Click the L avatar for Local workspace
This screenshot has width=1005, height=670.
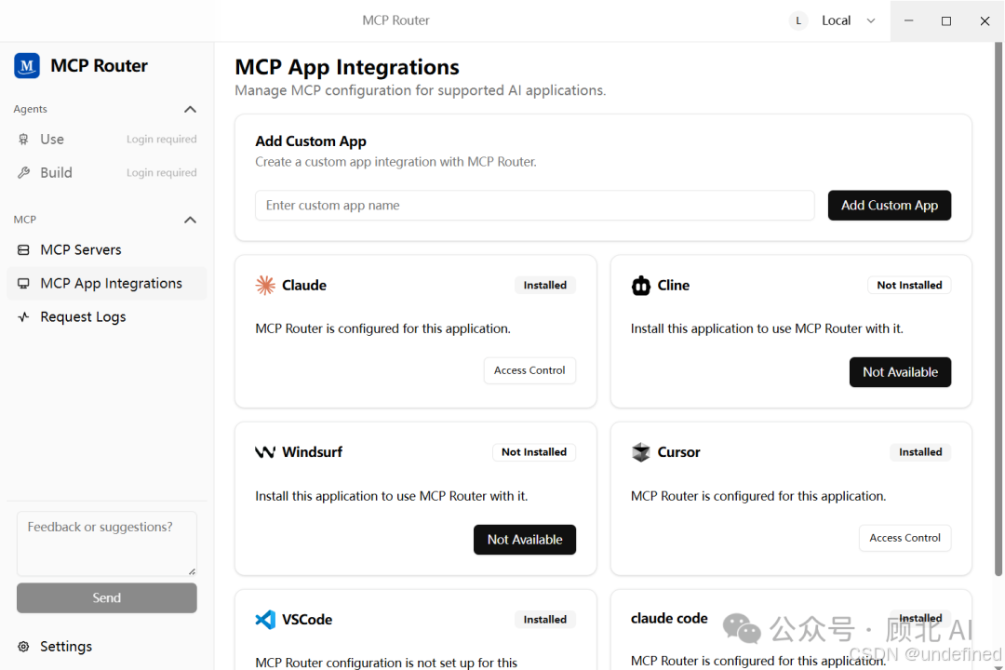(x=798, y=20)
